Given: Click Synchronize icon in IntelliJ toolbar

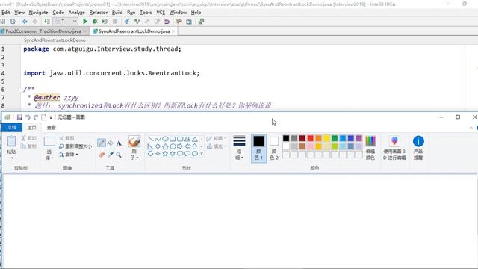Looking at the screenshot, I should (13, 22).
